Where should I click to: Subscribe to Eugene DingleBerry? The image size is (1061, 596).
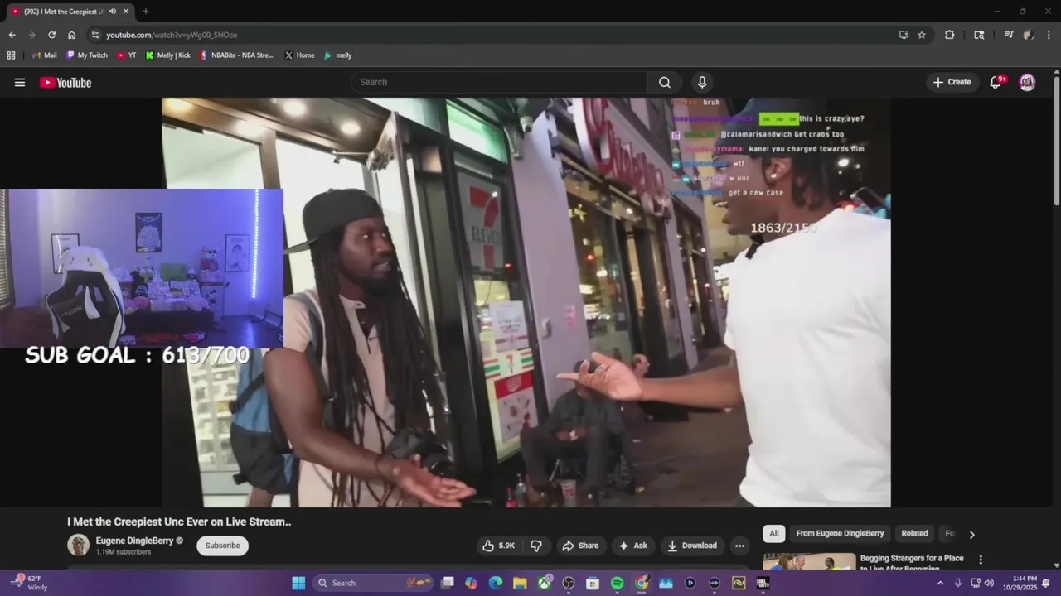click(222, 546)
